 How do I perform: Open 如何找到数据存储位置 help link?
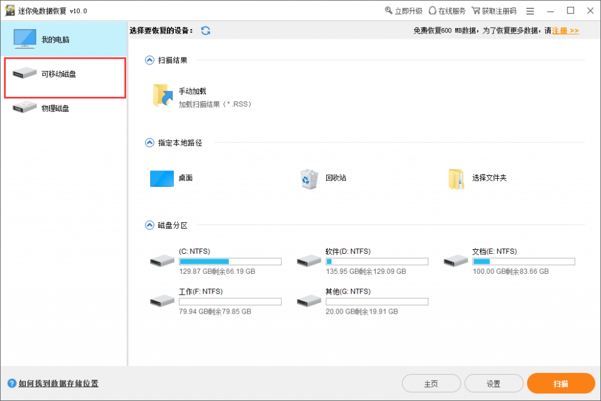[x=58, y=383]
